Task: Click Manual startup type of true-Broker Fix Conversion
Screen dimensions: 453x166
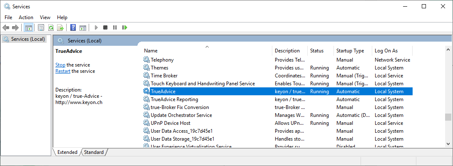Action: [345, 107]
